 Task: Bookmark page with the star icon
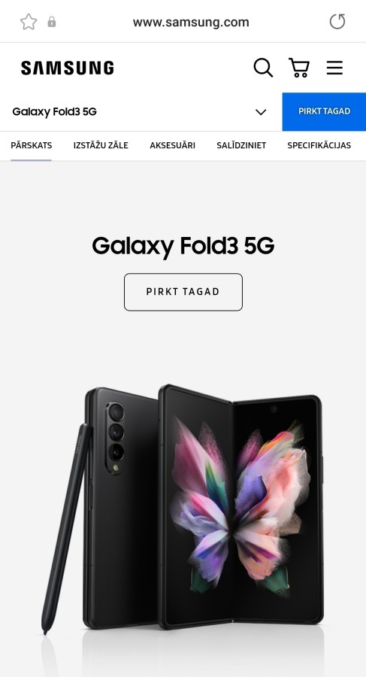(29, 22)
